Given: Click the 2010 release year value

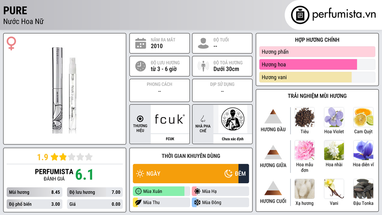Looking at the screenshot, I should (157, 46).
